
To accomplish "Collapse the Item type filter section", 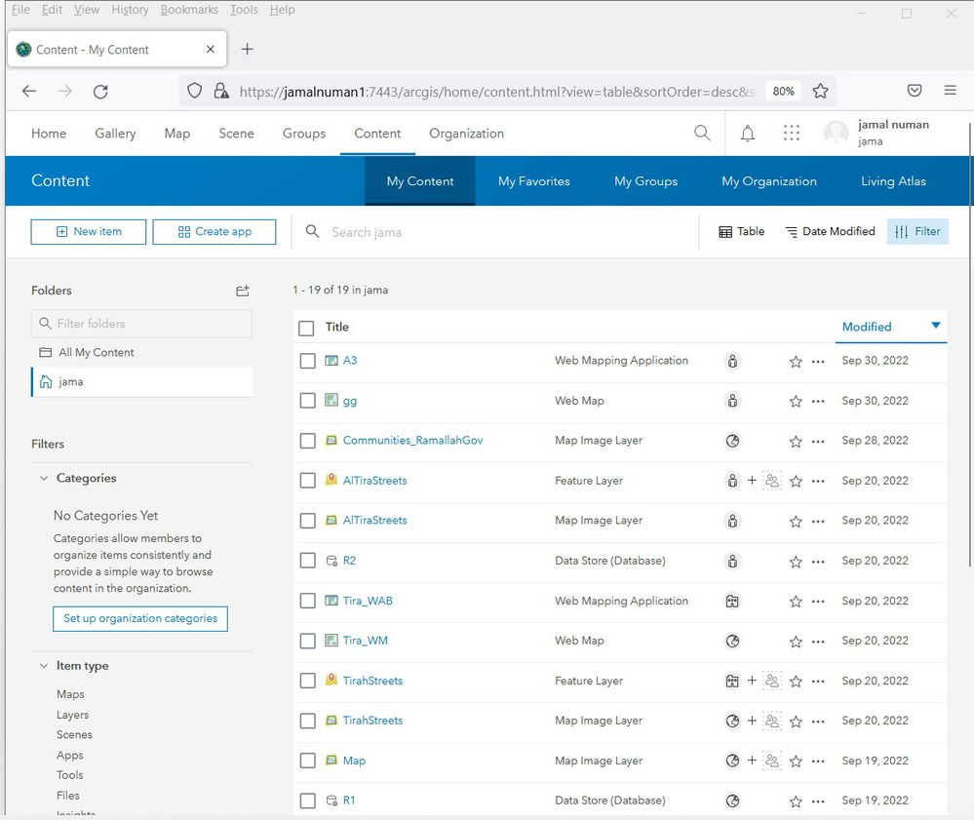I will (x=44, y=666).
